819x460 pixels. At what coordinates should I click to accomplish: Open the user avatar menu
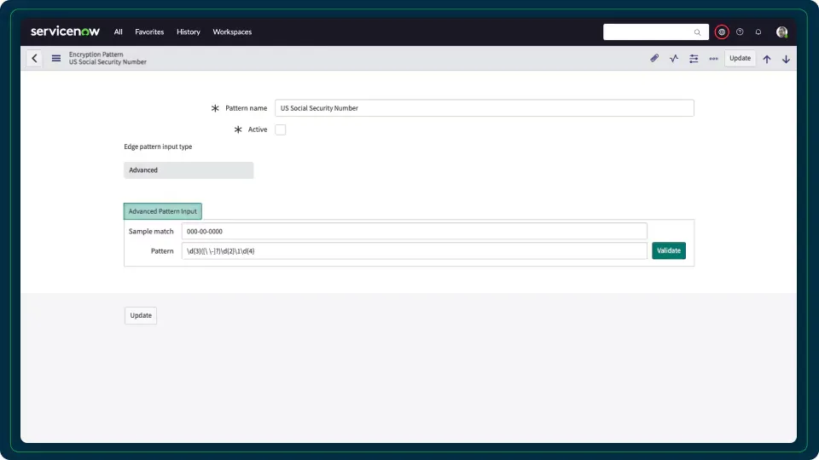781,32
